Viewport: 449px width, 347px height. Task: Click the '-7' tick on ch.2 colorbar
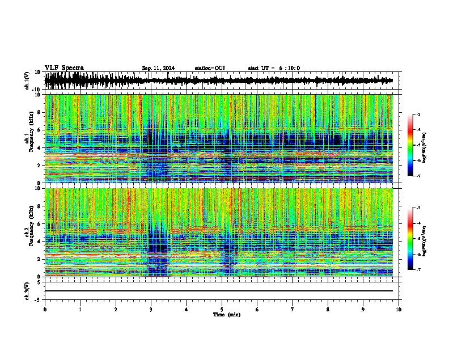(x=418, y=270)
